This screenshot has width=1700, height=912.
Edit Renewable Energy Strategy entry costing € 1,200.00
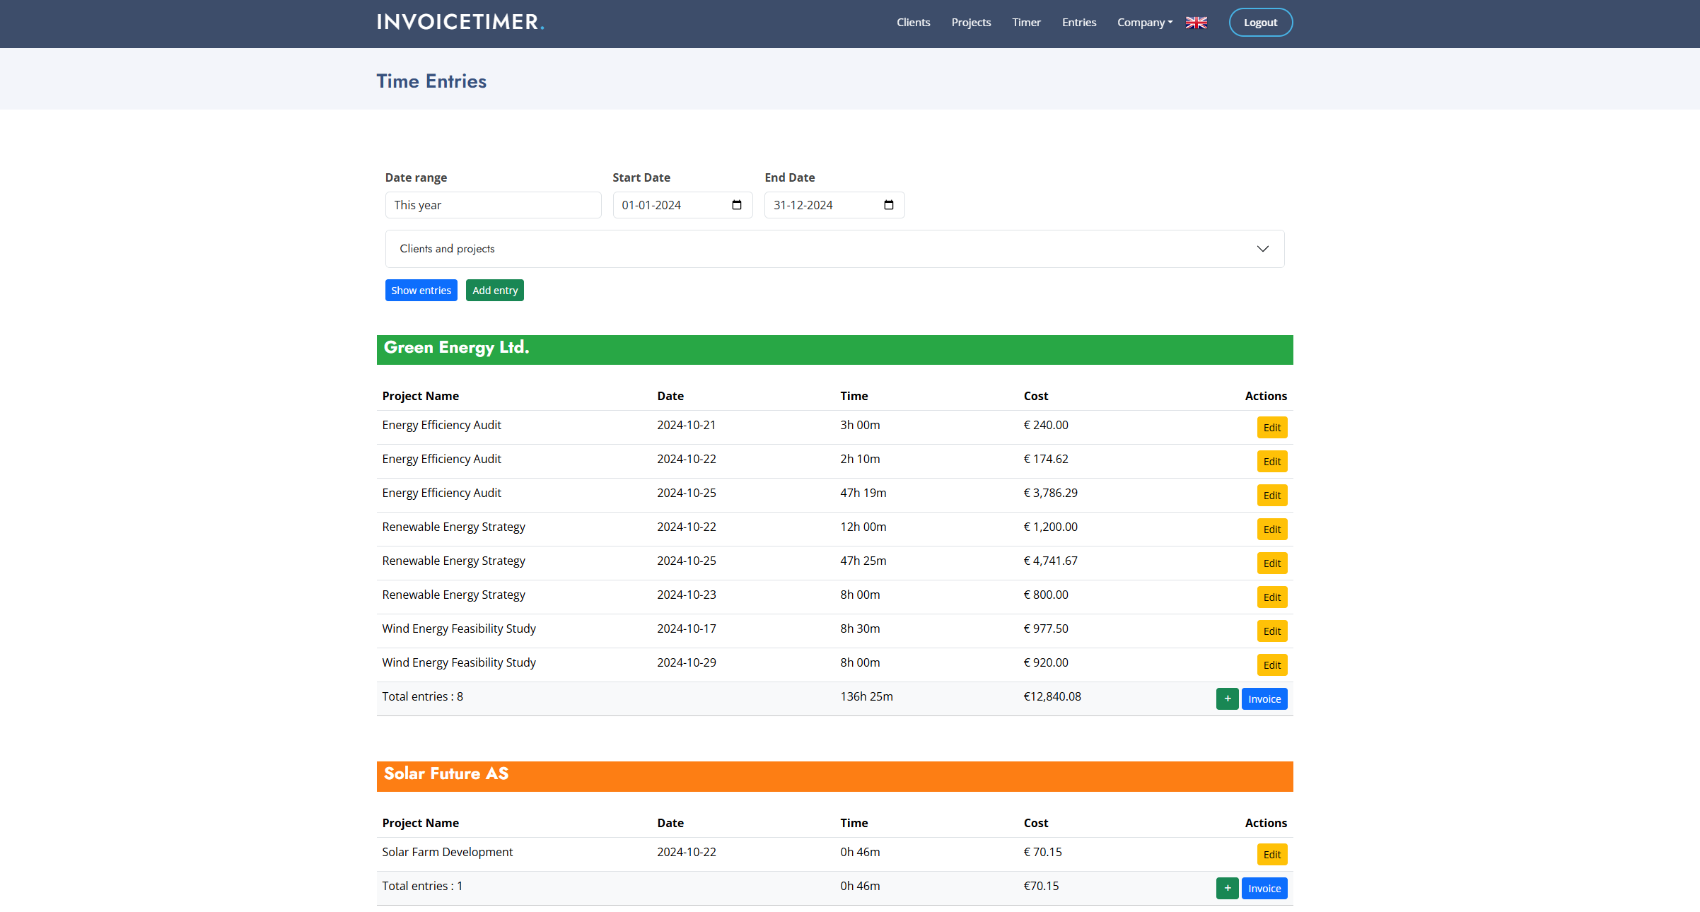coord(1271,529)
